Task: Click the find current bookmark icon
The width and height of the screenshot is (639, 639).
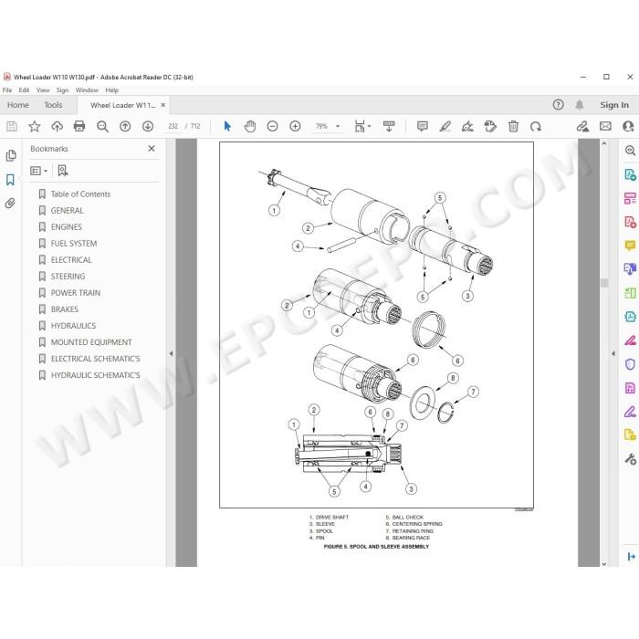Action: pyautogui.click(x=62, y=171)
